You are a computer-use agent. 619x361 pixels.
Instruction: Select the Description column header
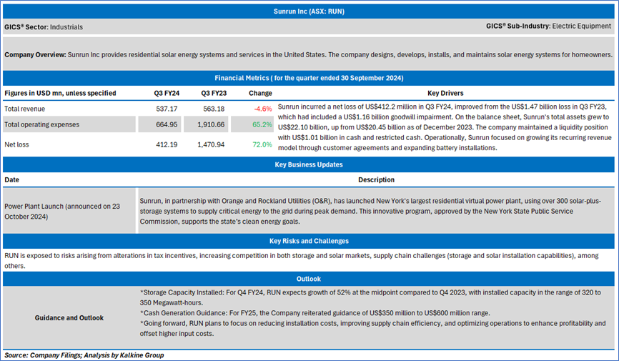tap(376, 179)
